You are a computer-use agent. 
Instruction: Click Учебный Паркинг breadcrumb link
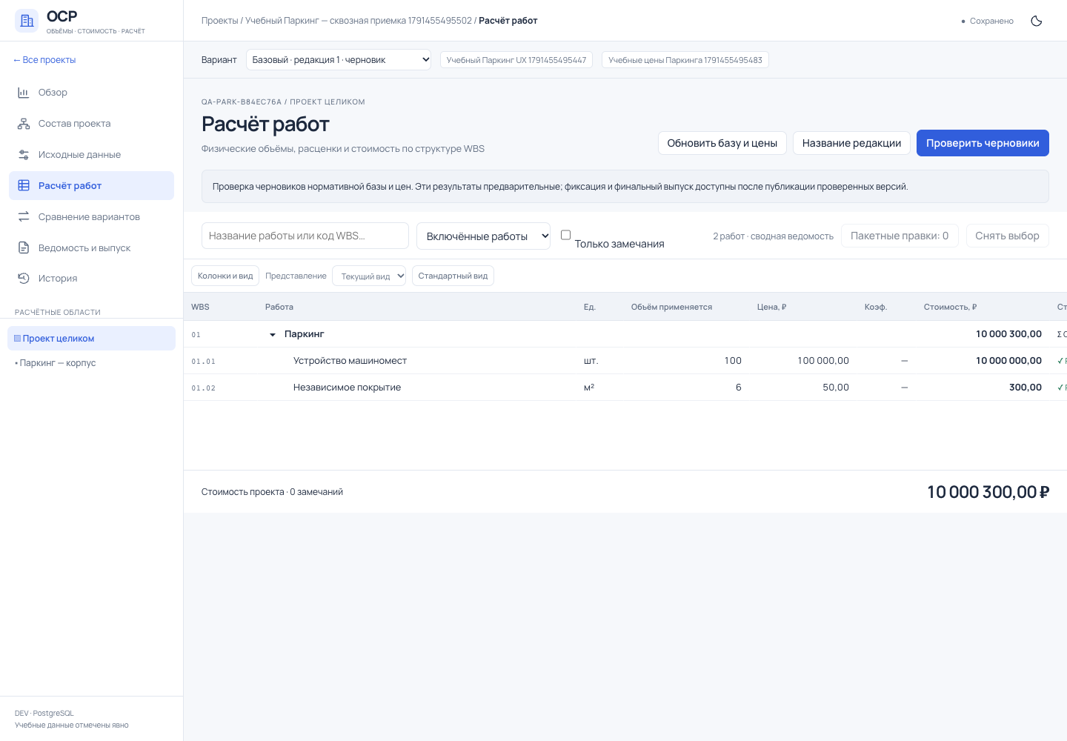pyautogui.click(x=358, y=21)
